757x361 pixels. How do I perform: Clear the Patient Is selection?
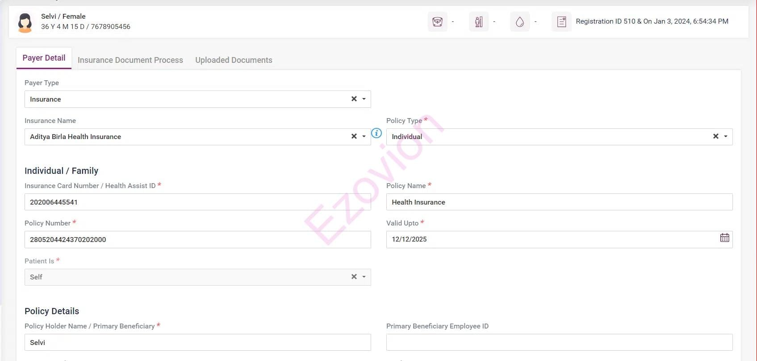pos(354,277)
